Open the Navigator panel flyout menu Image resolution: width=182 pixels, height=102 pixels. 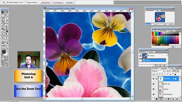tap(173, 10)
